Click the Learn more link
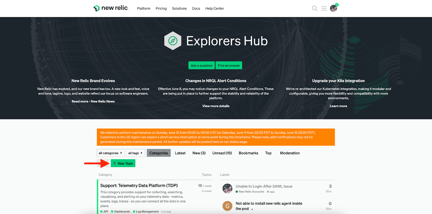Image resolution: width=432 pixels, height=214 pixels. tap(338, 106)
